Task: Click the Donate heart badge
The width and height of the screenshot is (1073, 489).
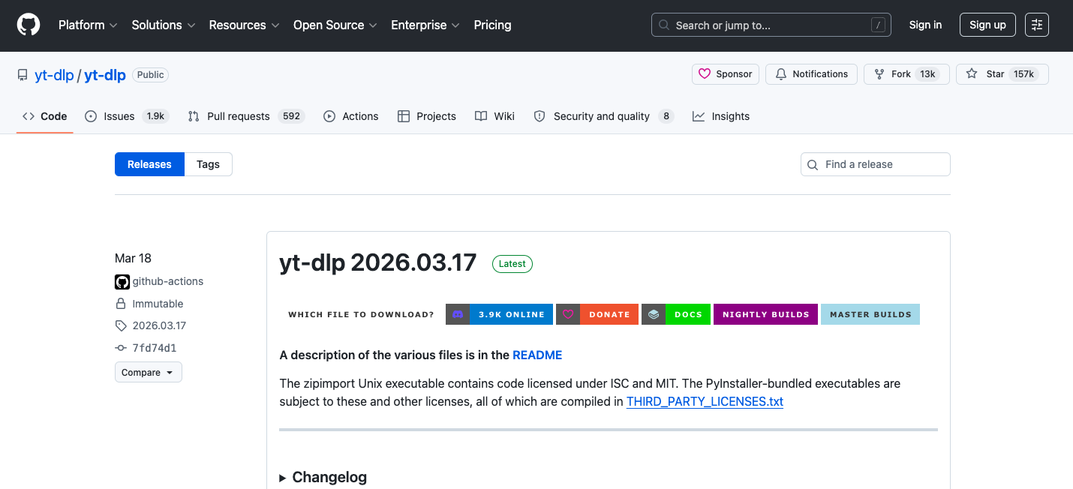Action: coord(597,314)
